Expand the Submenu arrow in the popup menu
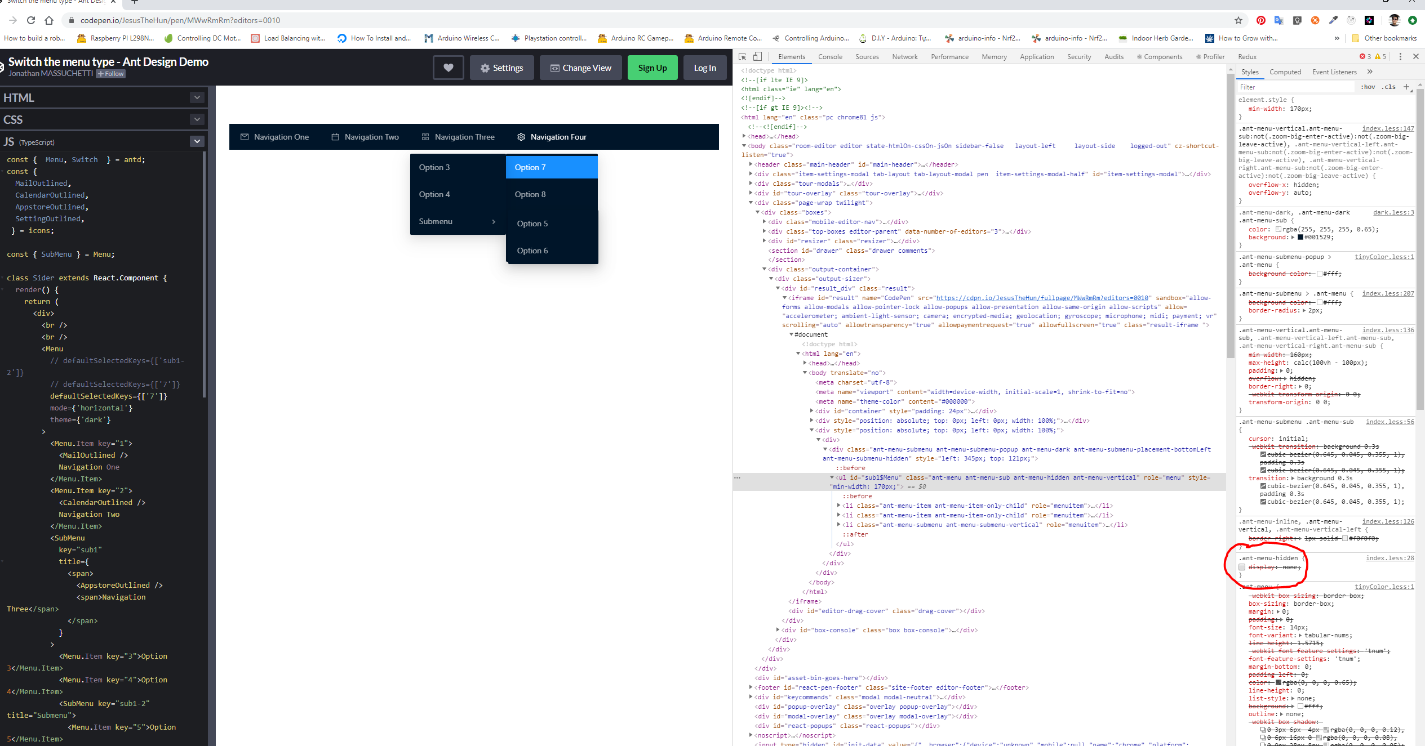 (x=494, y=221)
